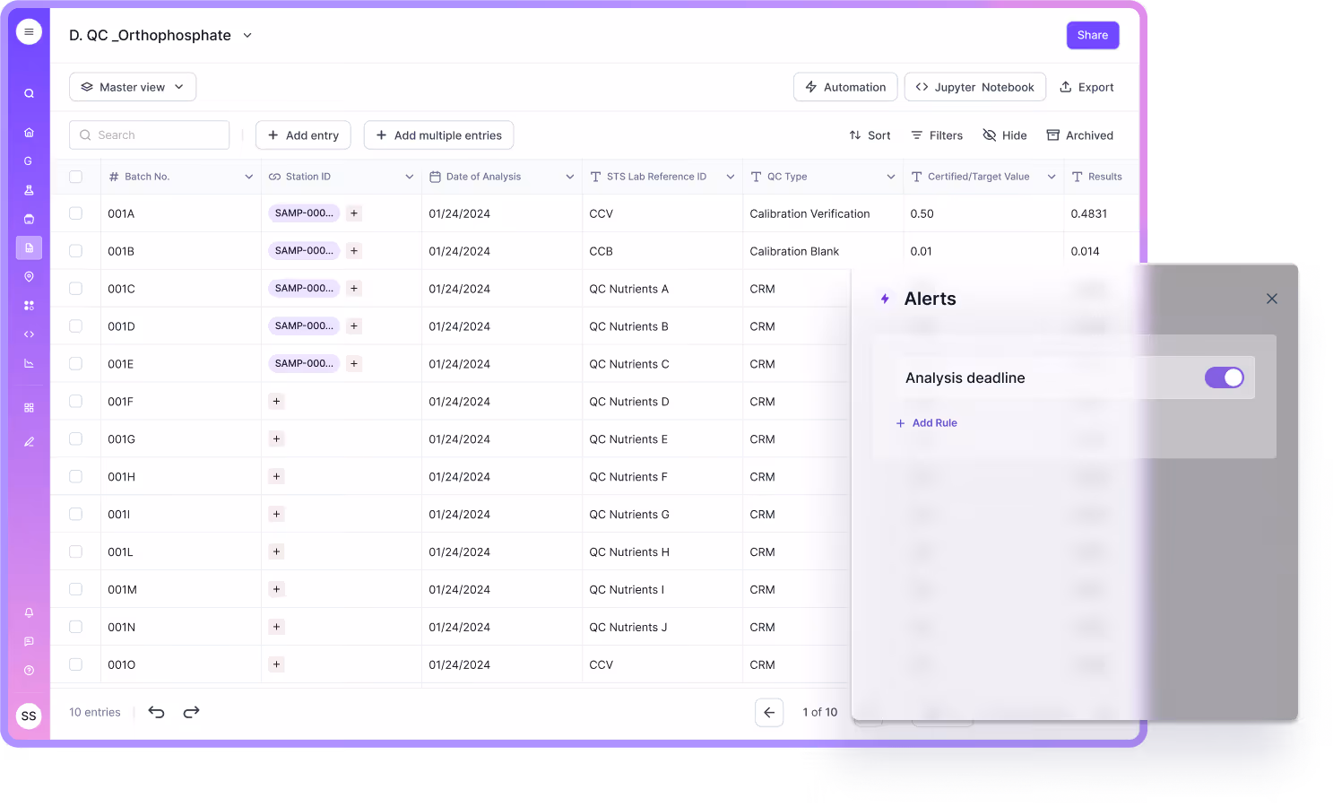The image size is (1333, 807).
Task: Open the D. QC _Orthophosphate title menu
Action: (247, 35)
